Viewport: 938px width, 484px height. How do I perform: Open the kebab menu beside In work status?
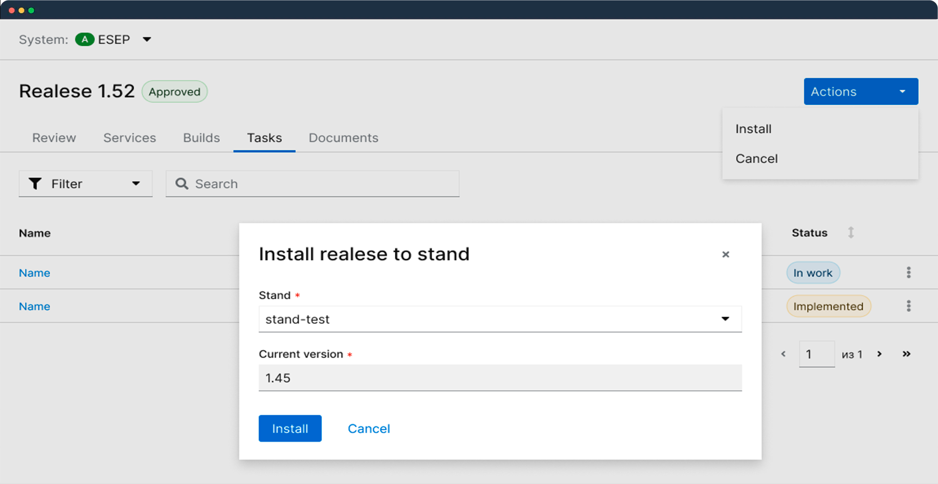[x=909, y=272]
